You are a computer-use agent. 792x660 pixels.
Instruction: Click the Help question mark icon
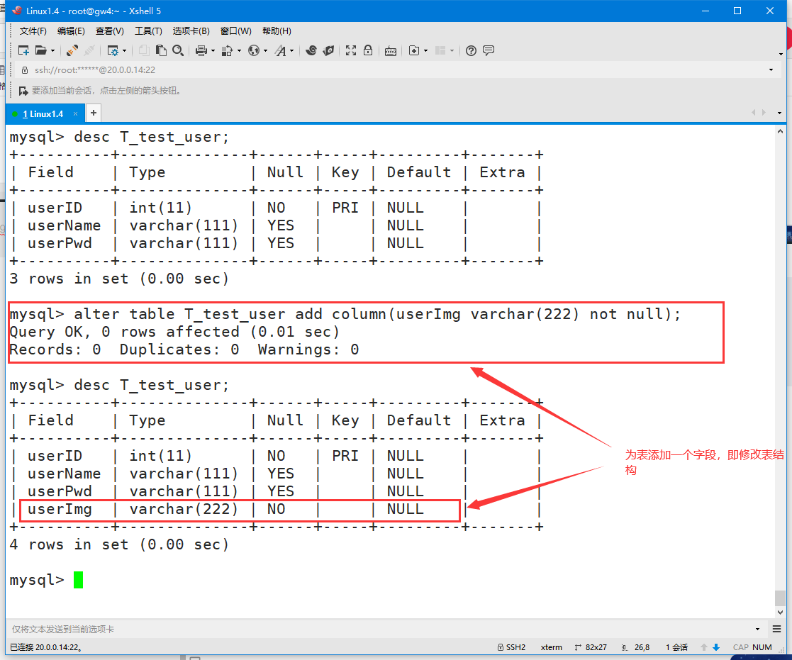[471, 50]
